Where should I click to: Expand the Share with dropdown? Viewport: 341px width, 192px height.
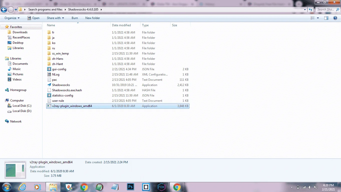(x=55, y=18)
